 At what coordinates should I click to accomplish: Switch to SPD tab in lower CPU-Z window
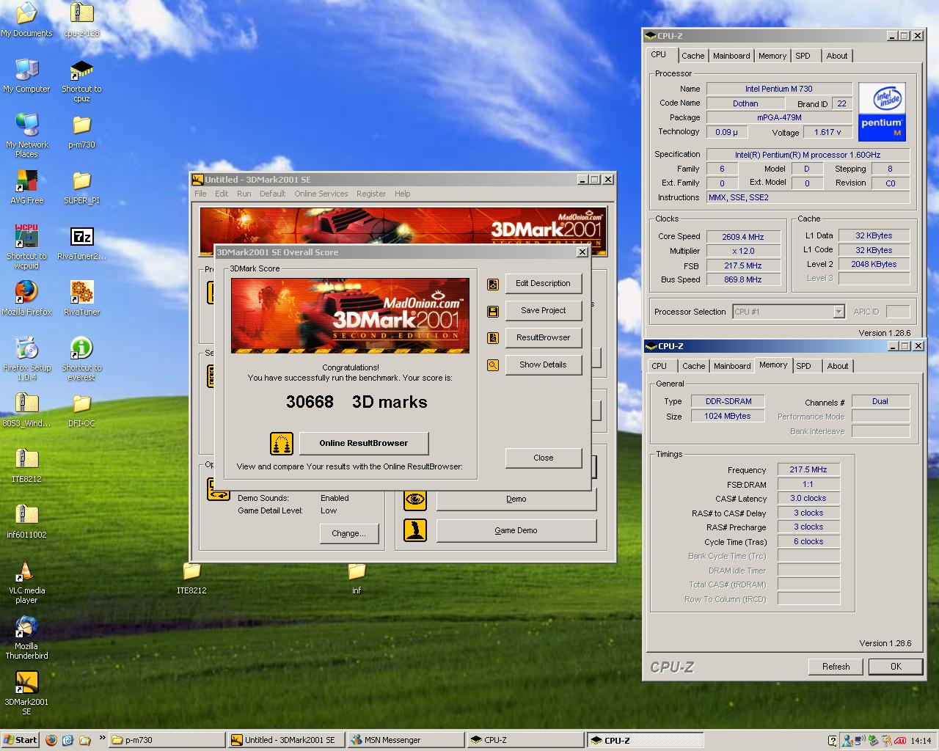pyautogui.click(x=804, y=366)
